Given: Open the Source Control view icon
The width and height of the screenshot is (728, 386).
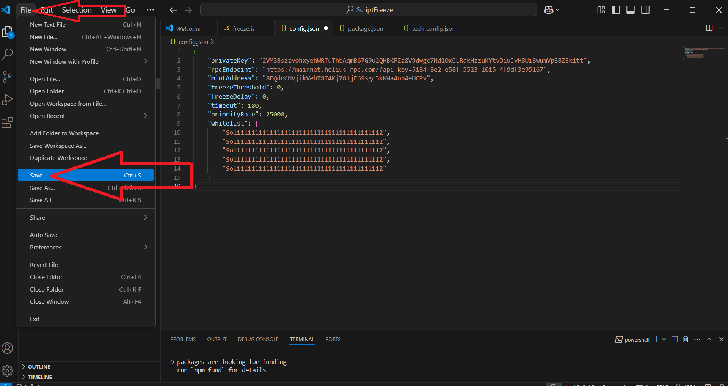Looking at the screenshot, I should pyautogui.click(x=8, y=77).
